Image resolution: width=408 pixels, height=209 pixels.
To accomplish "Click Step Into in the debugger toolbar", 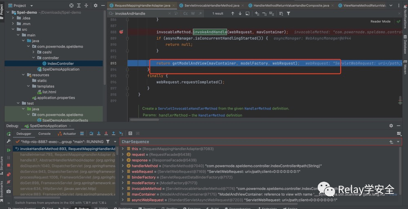I will coord(98,134).
